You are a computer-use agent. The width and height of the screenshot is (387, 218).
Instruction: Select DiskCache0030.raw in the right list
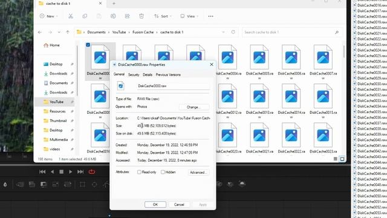[369, 84]
